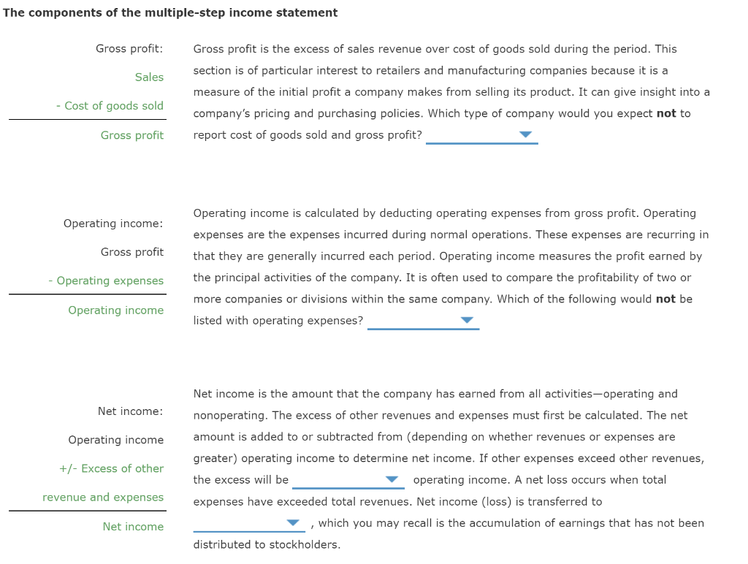The image size is (748, 564).
Task: Select the green "- Cost of goods sold" label
Action: point(112,106)
